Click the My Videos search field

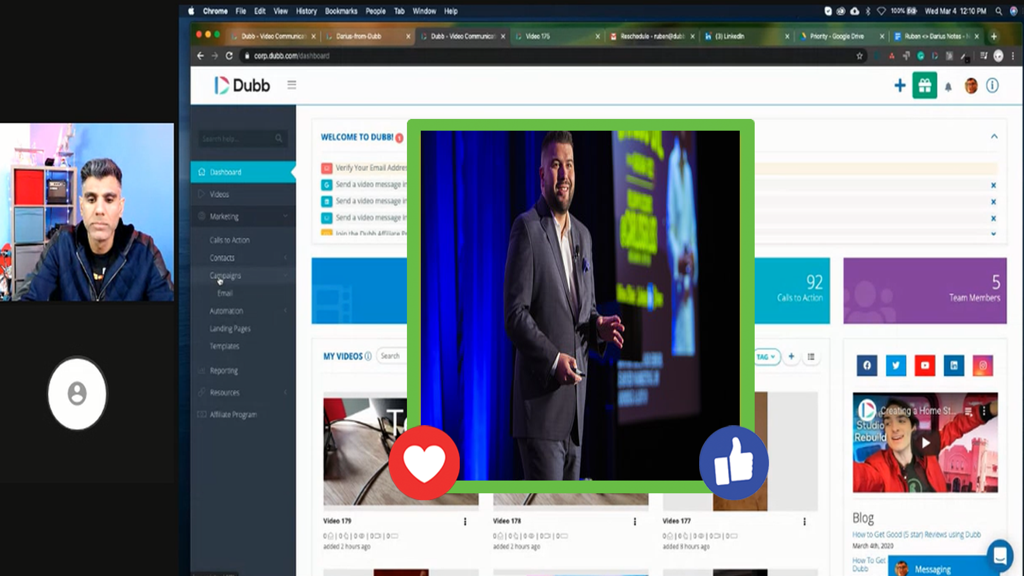click(391, 356)
